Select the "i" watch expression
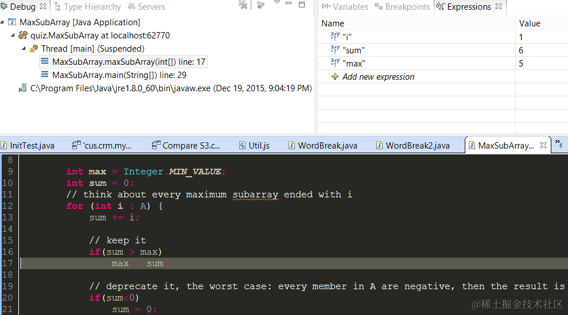568x315 pixels. [x=347, y=37]
